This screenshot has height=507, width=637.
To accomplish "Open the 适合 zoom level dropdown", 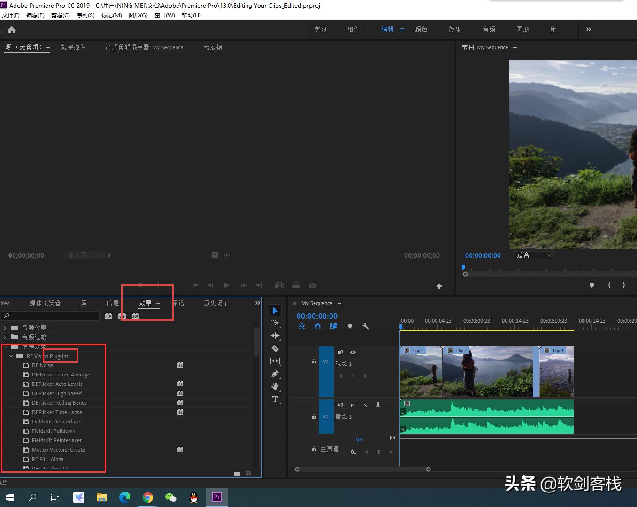I will click(534, 255).
